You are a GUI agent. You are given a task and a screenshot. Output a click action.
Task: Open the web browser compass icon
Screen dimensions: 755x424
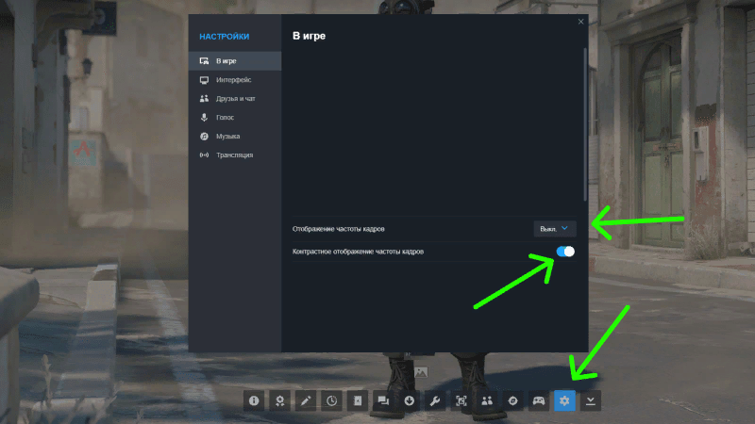coord(512,400)
